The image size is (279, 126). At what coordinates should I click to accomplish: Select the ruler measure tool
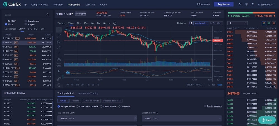[x=59, y=79]
